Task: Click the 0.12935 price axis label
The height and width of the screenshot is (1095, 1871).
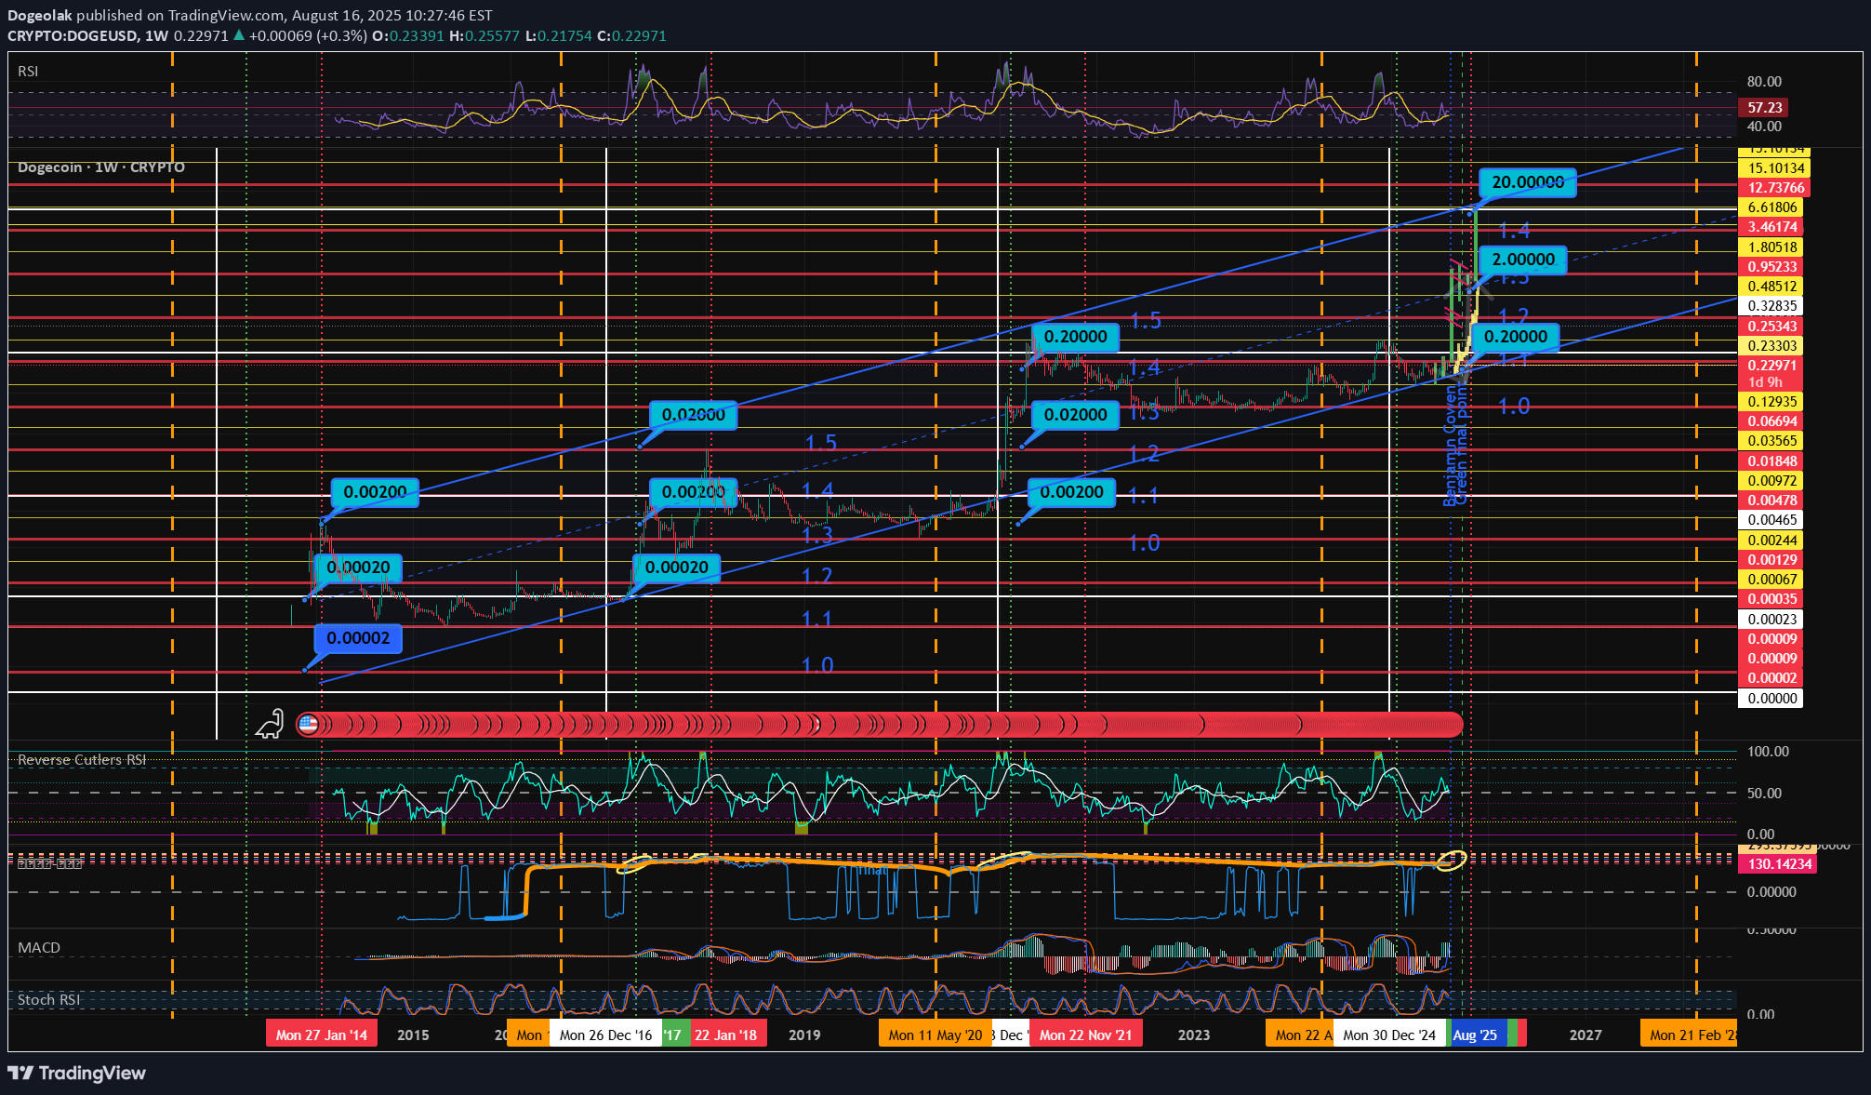Action: coord(1771,402)
